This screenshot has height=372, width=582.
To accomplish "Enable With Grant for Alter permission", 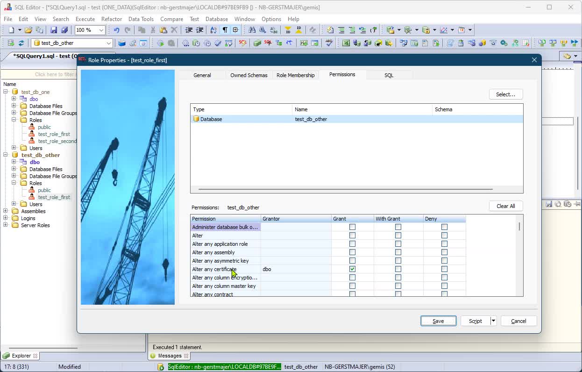I will point(398,236).
